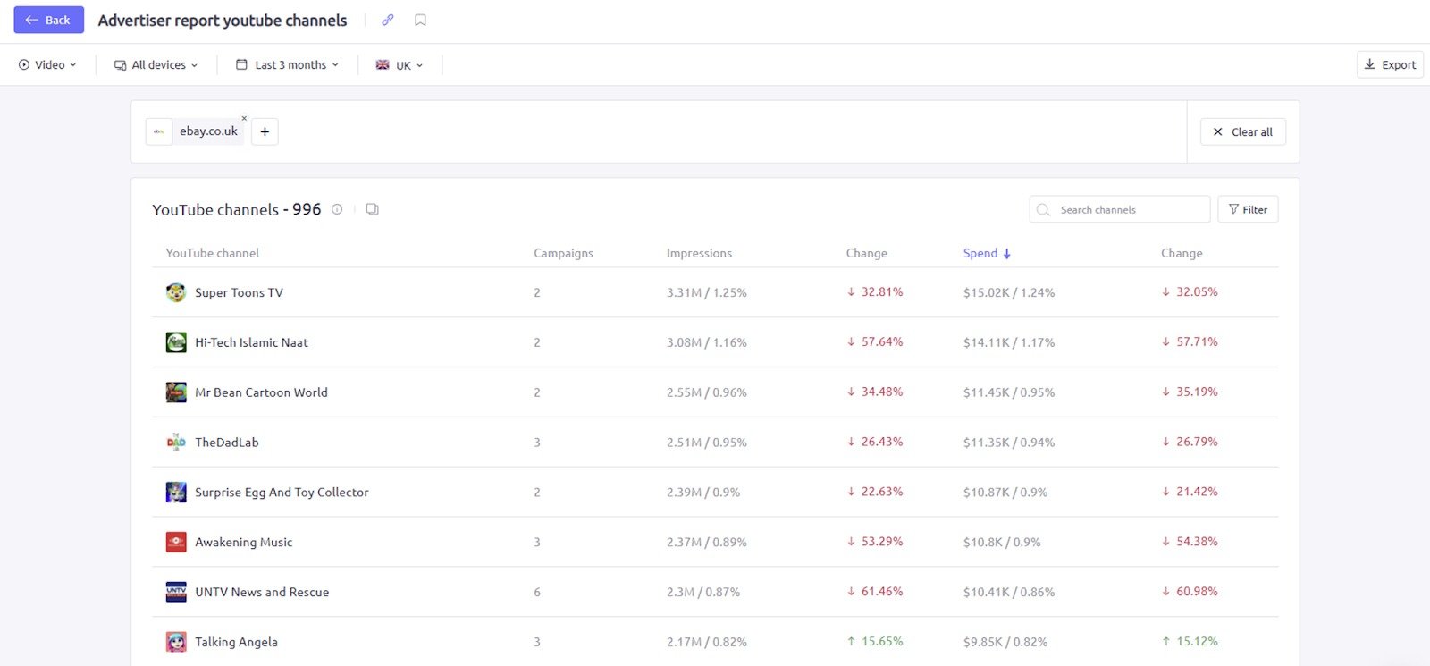Viewport: 1430px width, 666px height.
Task: Go back using the Back button
Action: (x=48, y=20)
